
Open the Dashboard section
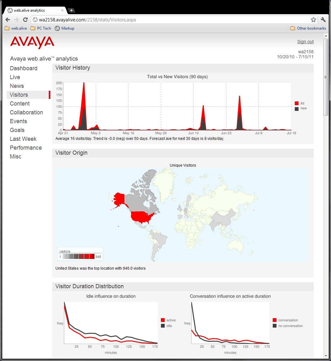(24, 68)
